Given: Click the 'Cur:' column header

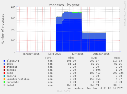Looking at the screenshot, I should point(48,58).
